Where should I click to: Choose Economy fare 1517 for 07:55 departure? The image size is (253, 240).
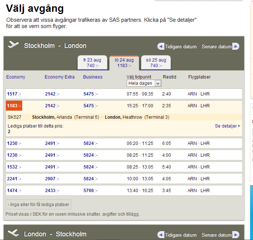[x=13, y=94]
